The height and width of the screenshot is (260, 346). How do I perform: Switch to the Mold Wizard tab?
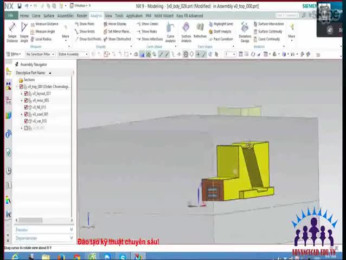(x=164, y=16)
